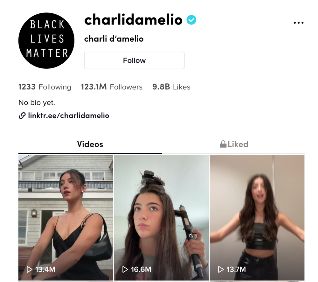318x282 pixels.
Task: Open the video thumbnail with black handbag
Action: coord(66,217)
